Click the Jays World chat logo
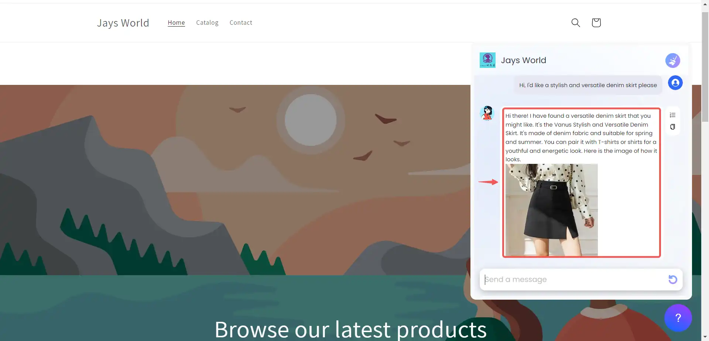709x341 pixels. pyautogui.click(x=487, y=60)
